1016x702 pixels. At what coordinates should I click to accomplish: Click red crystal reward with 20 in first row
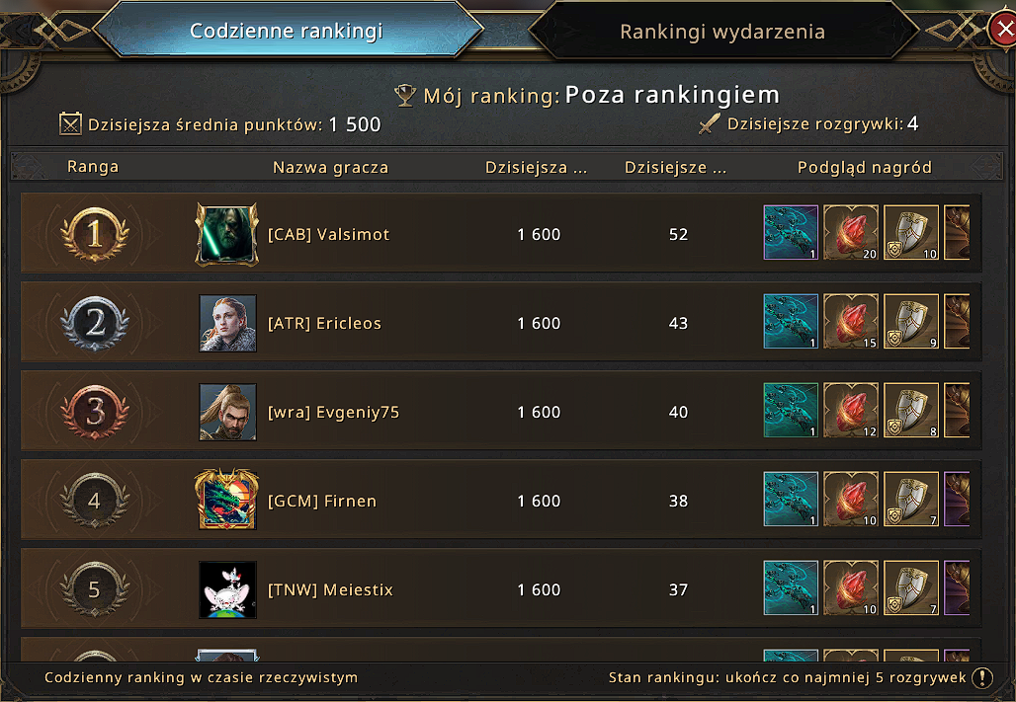851,232
